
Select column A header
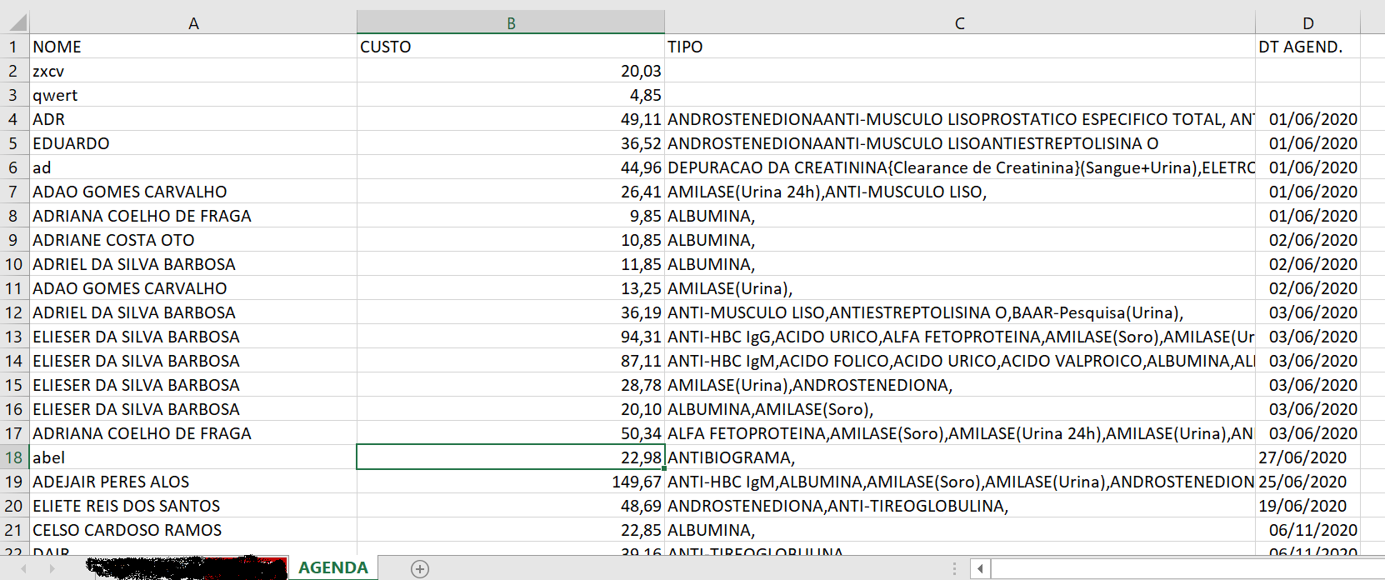(193, 22)
